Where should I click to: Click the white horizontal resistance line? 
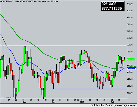tap(64, 46)
